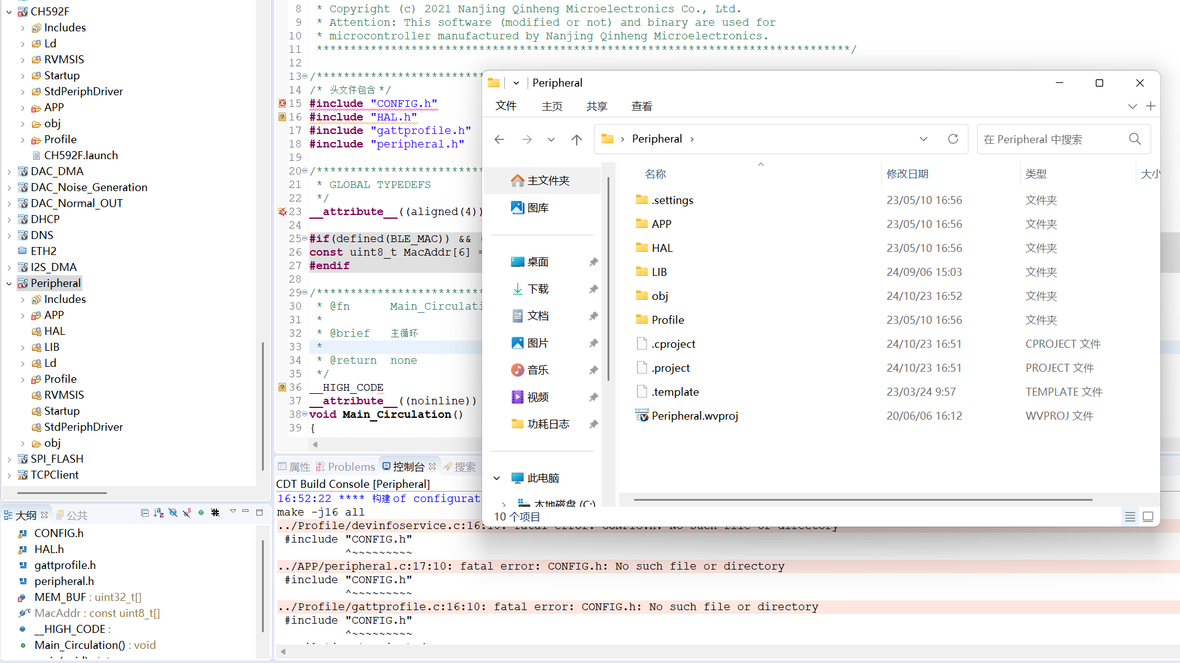Image resolution: width=1180 pixels, height=663 pixels.
Task: Open the 搜索 search tab
Action: coord(459,467)
